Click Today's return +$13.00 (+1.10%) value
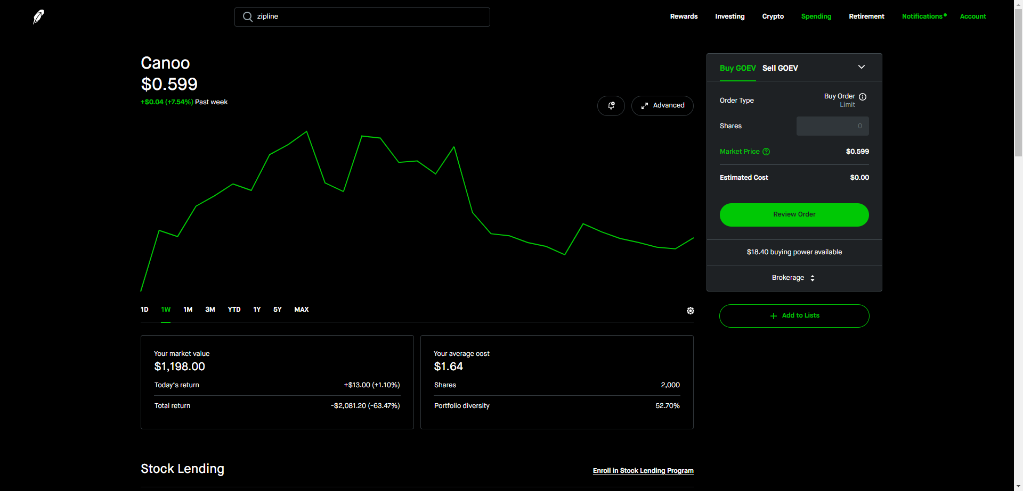Screen dimensions: 1023x491 [x=372, y=385]
